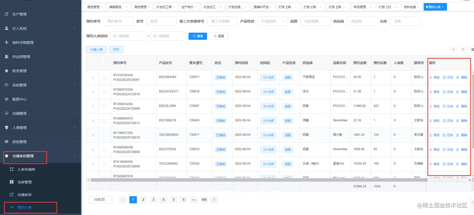Click the table's horizontal scrollbar
This screenshot has width=474, height=215.
click(259, 180)
